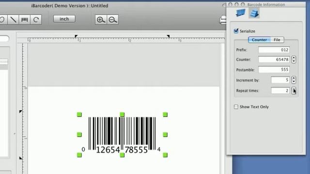
Task: Zoom in with magnifier plus icon
Action: point(101,19)
